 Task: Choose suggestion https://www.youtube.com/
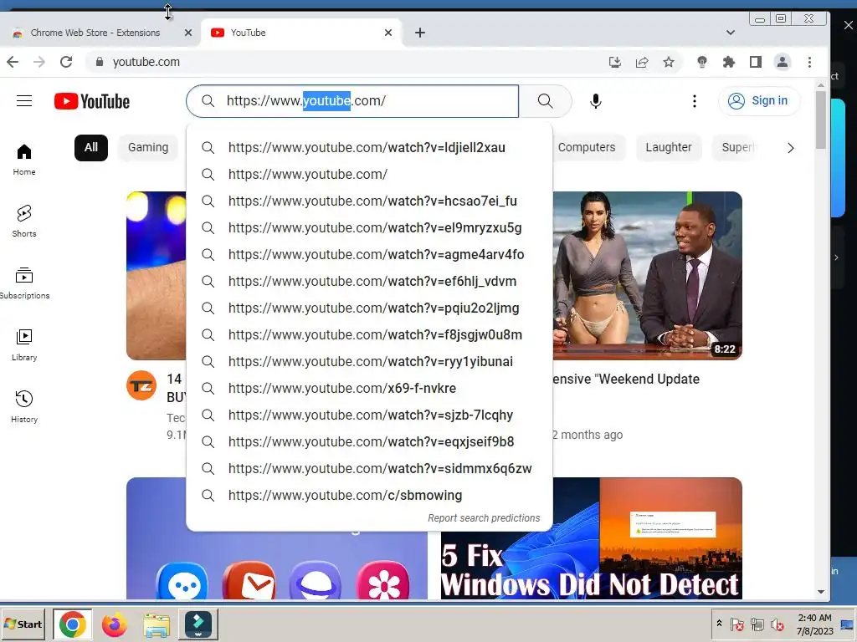point(369,174)
